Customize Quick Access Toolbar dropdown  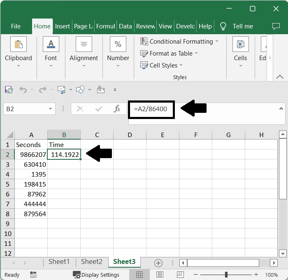coord(115,90)
